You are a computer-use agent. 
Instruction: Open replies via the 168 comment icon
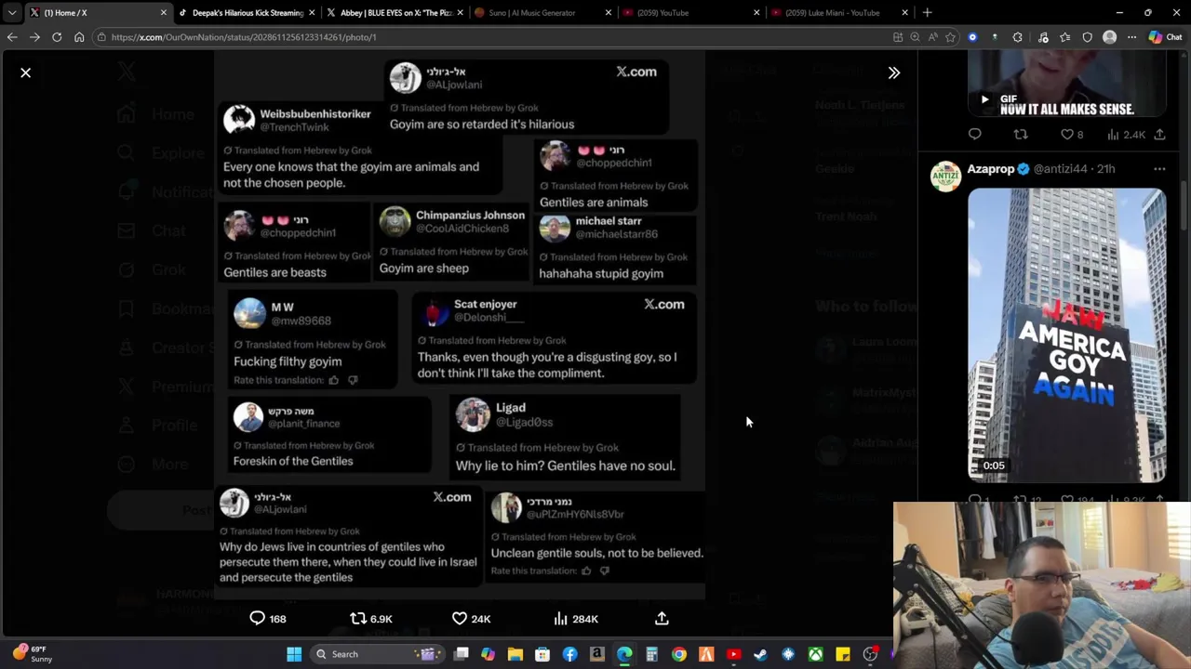[x=268, y=618]
